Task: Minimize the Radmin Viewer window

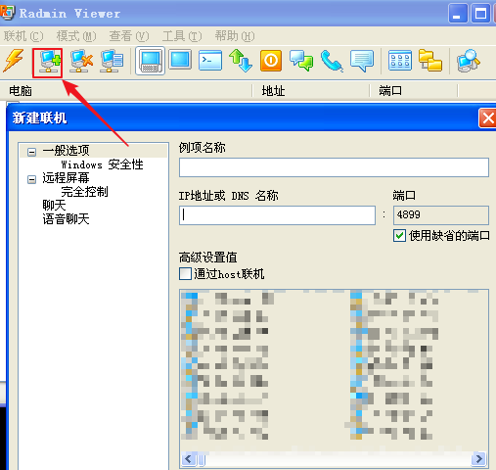Action: point(457,14)
